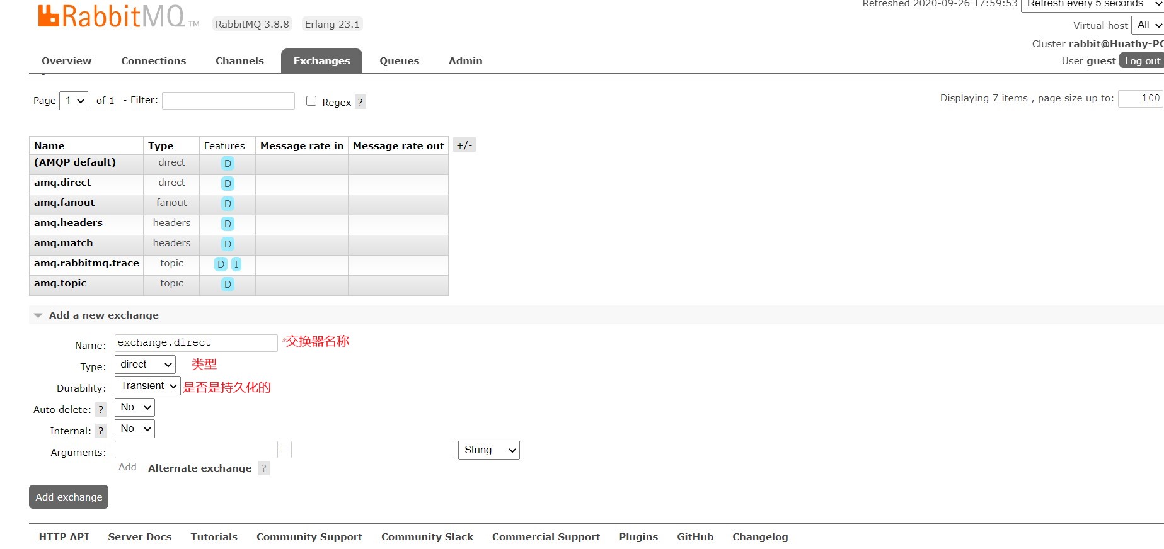Open the Community Support footer link

pos(309,536)
